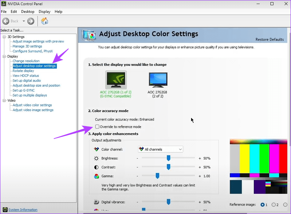Click the Gamma color icon
The width and height of the screenshot is (291, 214).
point(96,176)
